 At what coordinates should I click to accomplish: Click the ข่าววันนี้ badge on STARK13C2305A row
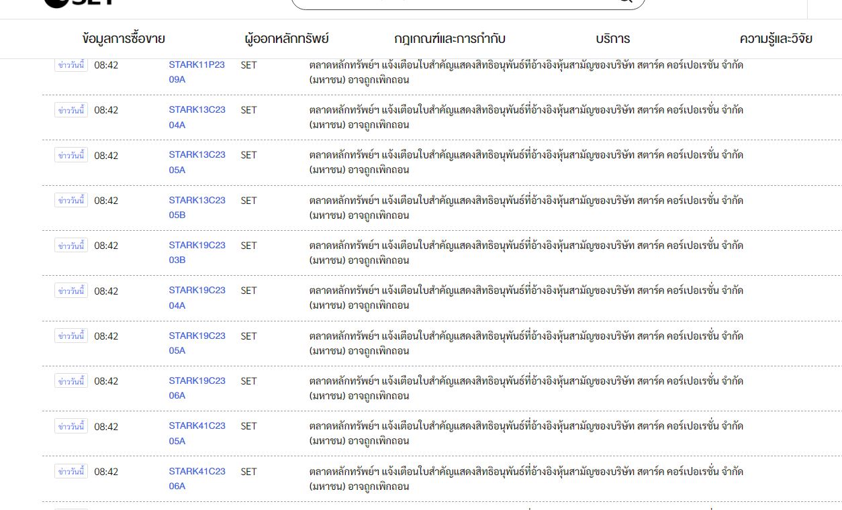point(71,155)
